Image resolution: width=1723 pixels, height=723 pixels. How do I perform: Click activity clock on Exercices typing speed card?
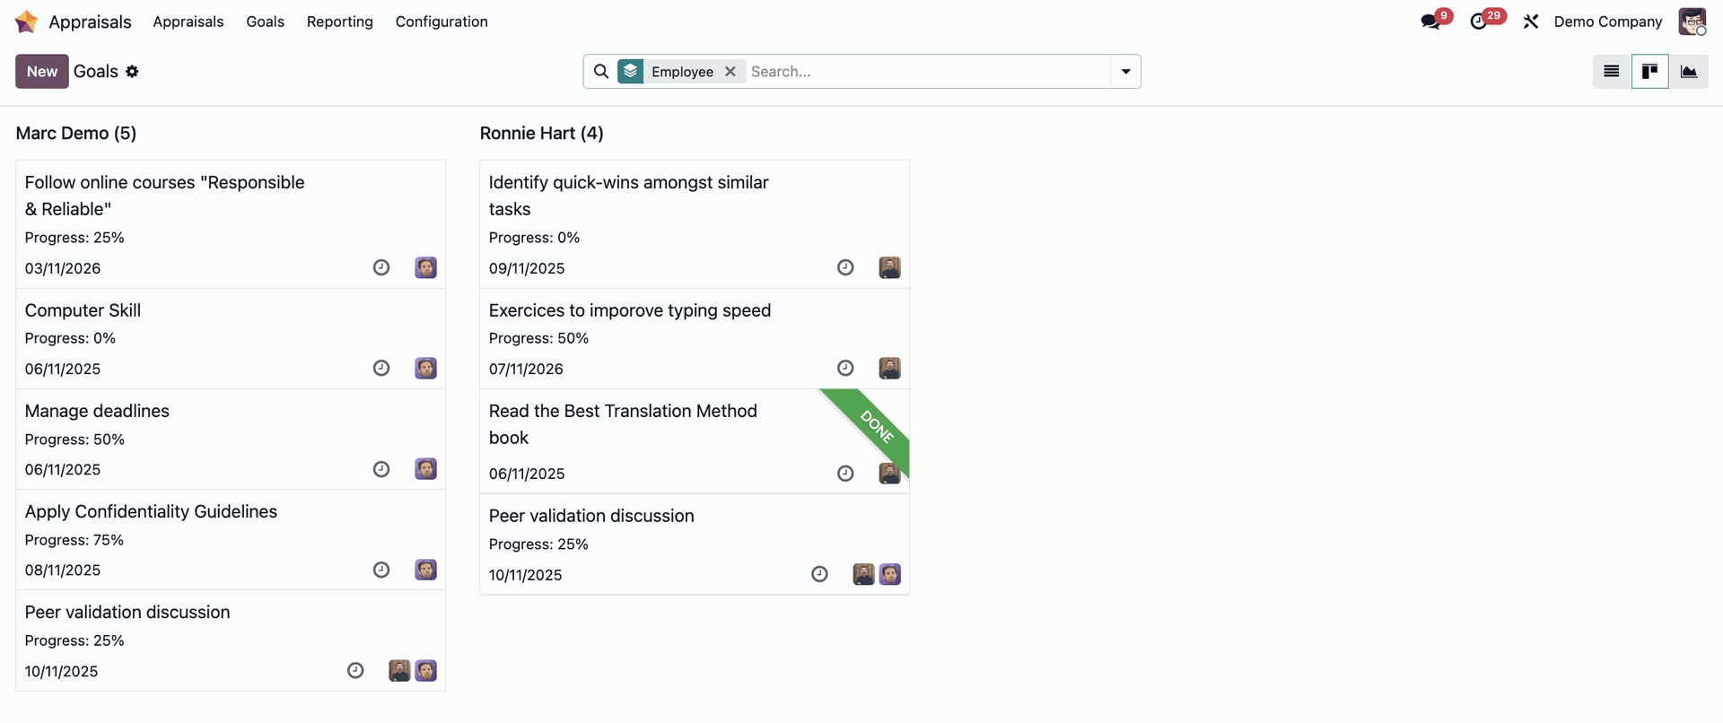[845, 368]
